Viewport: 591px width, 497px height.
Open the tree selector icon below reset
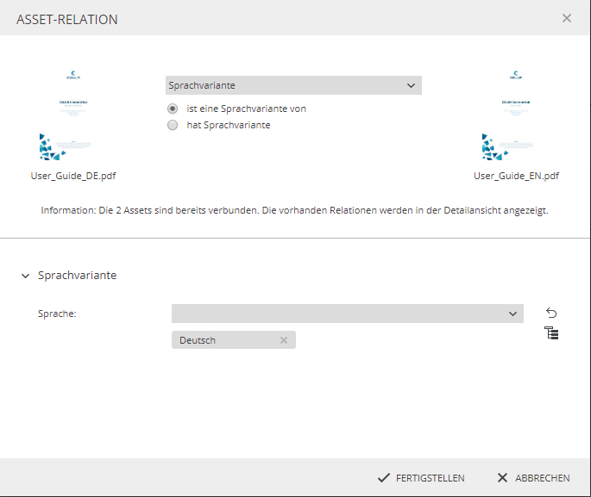click(x=551, y=333)
